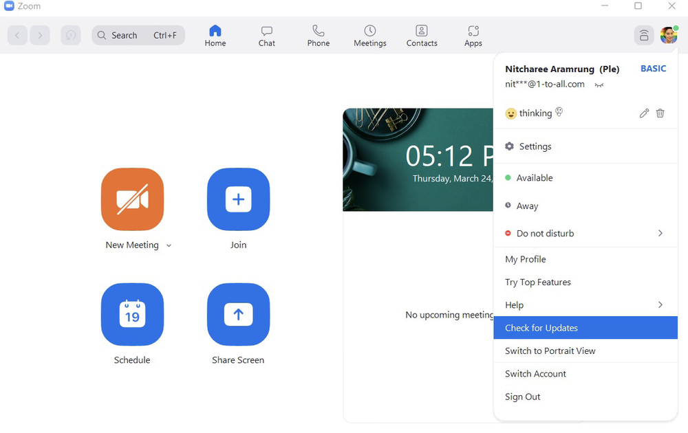Screen dimensions: 688x433
Task: Select Check for Updates
Action: pyautogui.click(x=585, y=328)
